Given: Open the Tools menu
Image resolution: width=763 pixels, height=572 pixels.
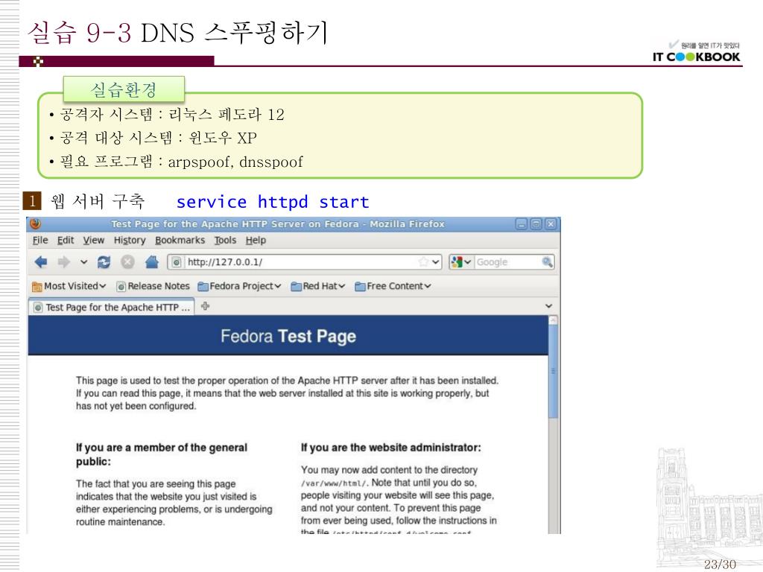Looking at the screenshot, I should pyautogui.click(x=225, y=241).
